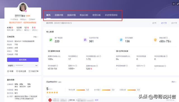Expand the 履约分 12 details
Viewport: 179px width, 102px height.
27,30
